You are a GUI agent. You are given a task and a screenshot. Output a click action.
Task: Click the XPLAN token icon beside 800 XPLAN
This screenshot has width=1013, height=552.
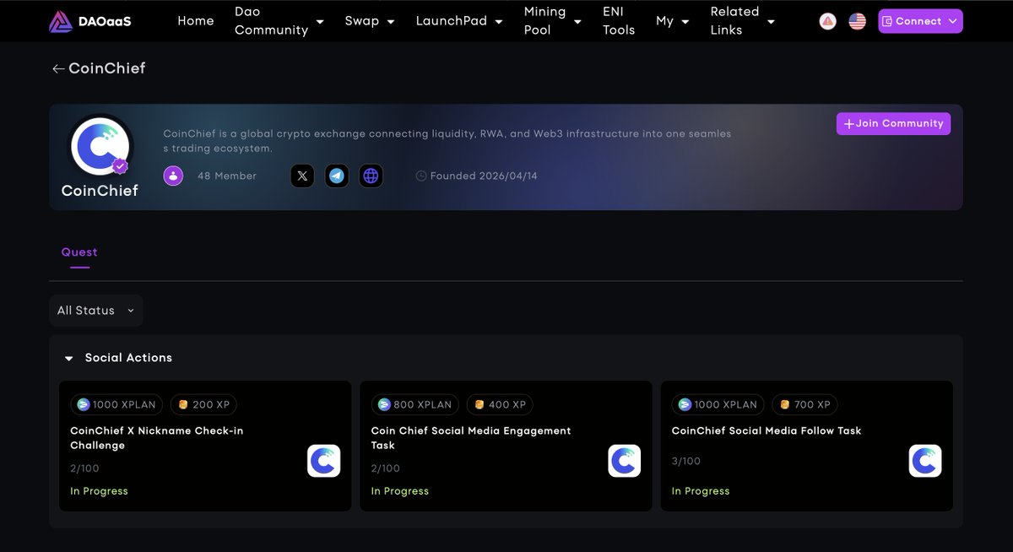coord(384,404)
